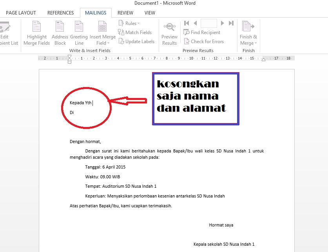Toggle Preview Results
Screen dimensions: 328x252
point(169,34)
